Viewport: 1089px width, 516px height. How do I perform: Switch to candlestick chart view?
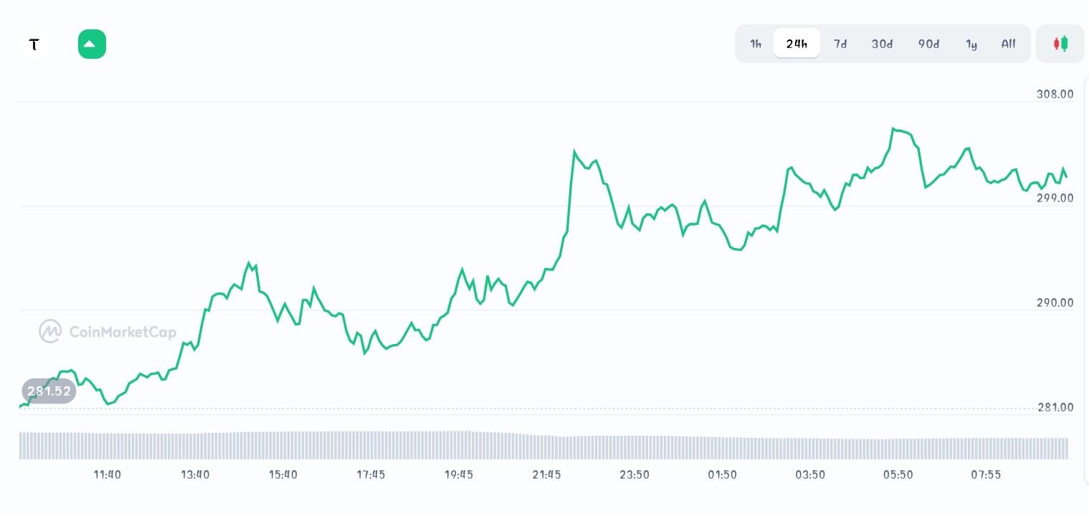pyautogui.click(x=1060, y=44)
